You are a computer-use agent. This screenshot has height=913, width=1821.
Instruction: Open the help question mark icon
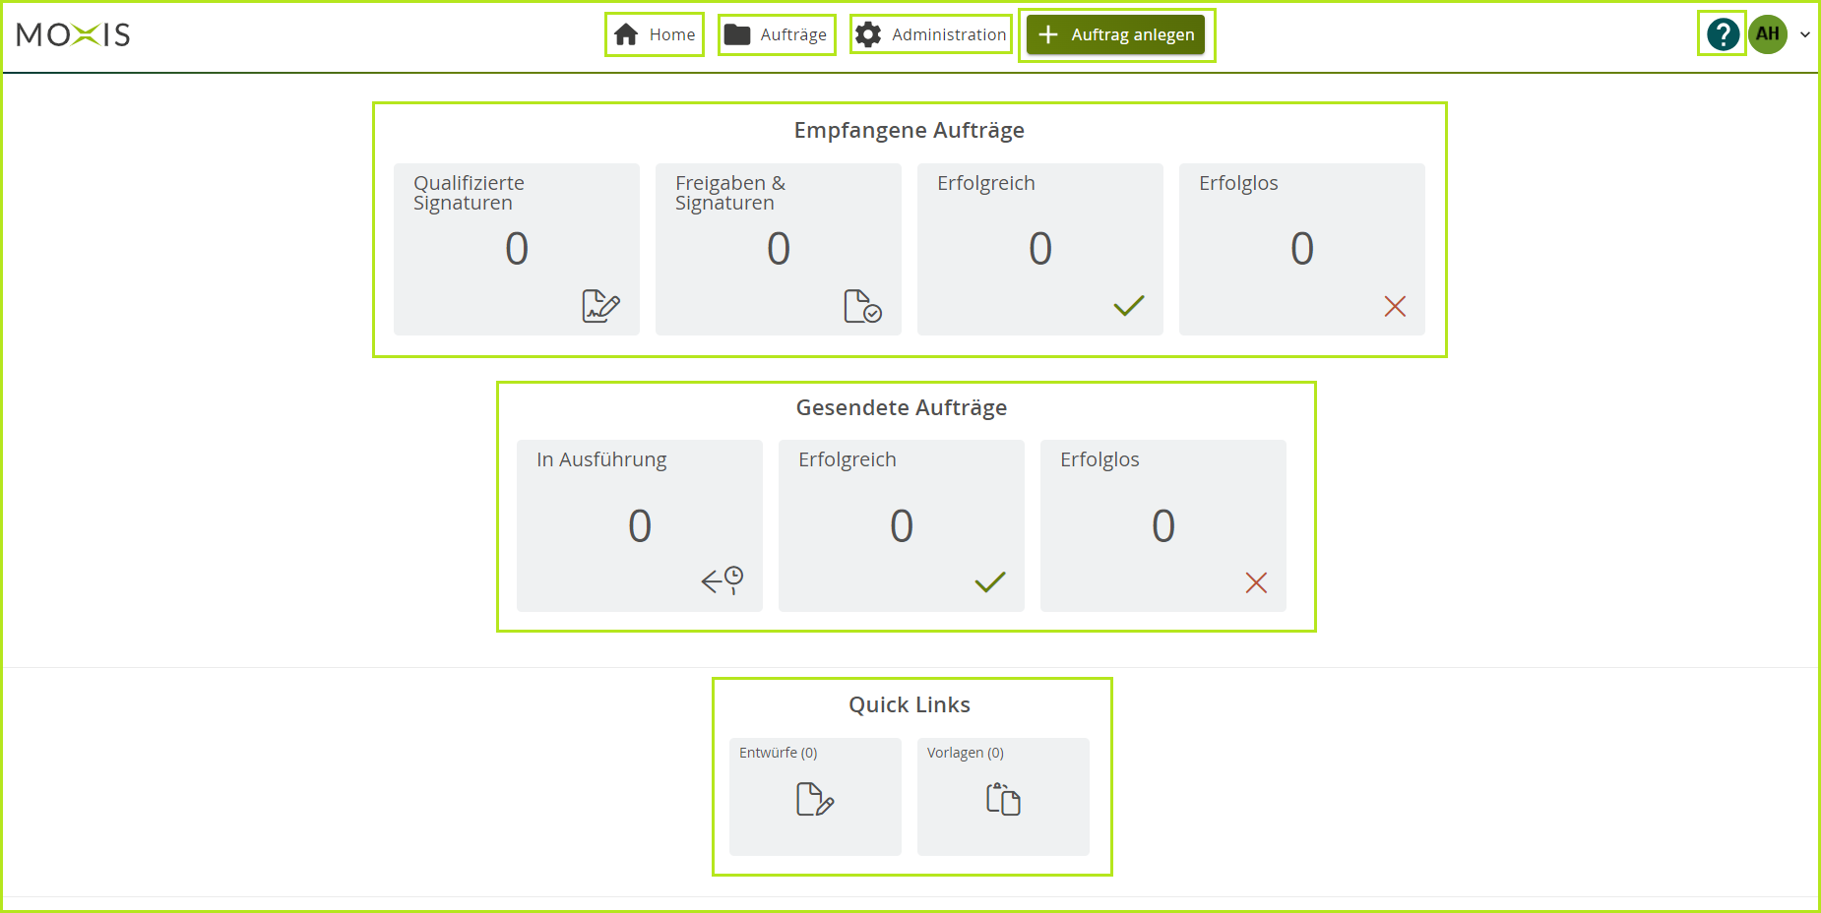tap(1722, 33)
